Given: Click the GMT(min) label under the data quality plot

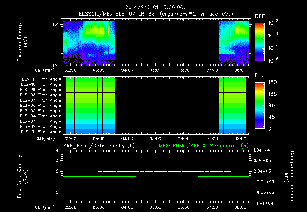Looking at the screenshot, I should [45, 207].
